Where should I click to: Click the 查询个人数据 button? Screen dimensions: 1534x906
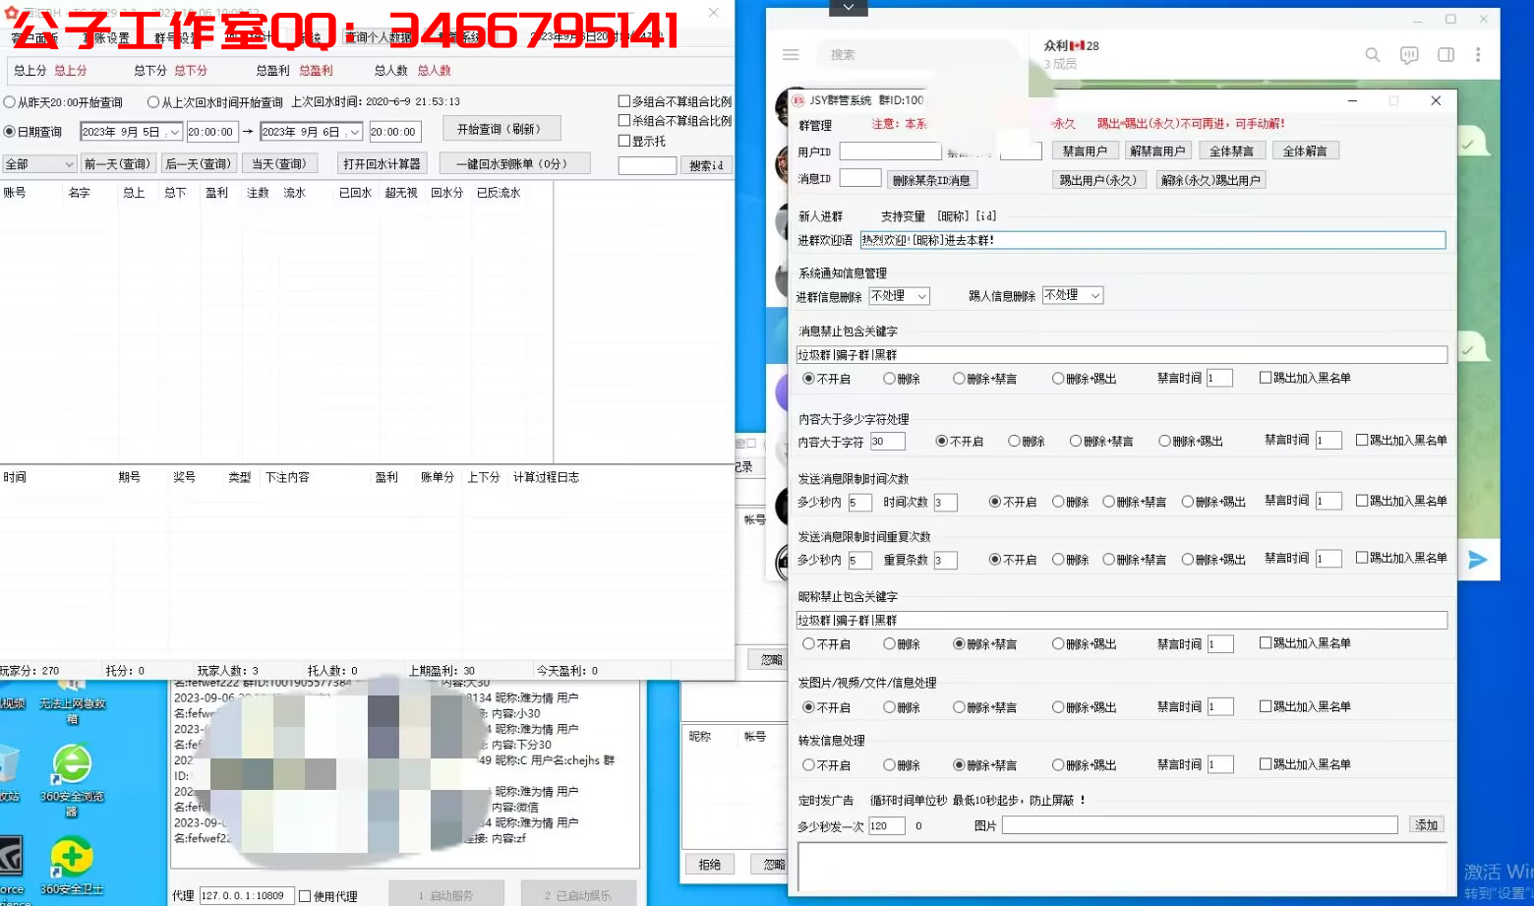[379, 37]
